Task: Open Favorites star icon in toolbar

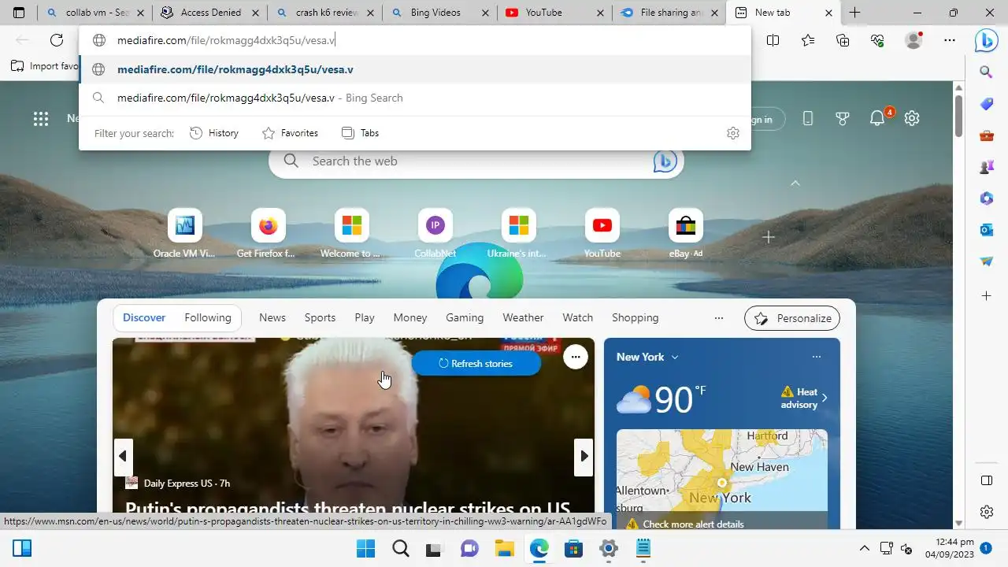Action: pos(808,40)
